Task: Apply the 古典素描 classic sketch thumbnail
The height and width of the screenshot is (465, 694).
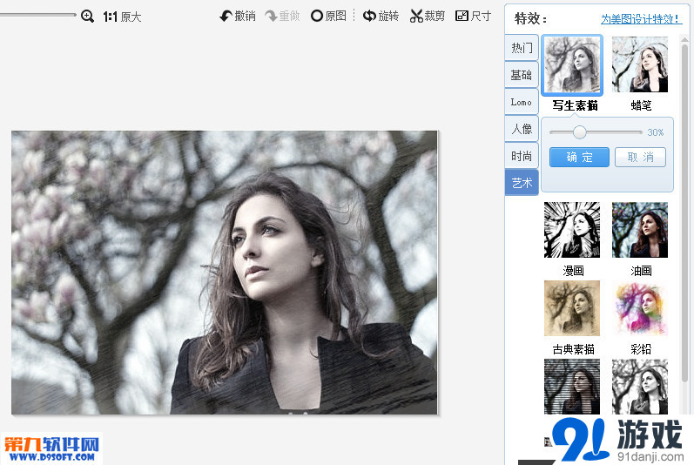Action: coord(572,308)
